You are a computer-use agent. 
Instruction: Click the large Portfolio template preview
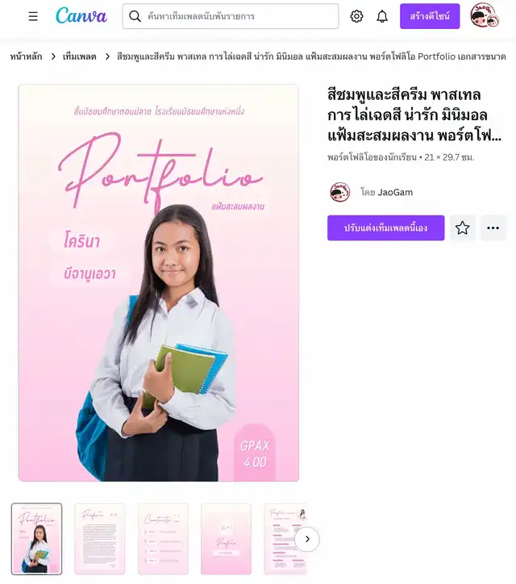tap(159, 282)
